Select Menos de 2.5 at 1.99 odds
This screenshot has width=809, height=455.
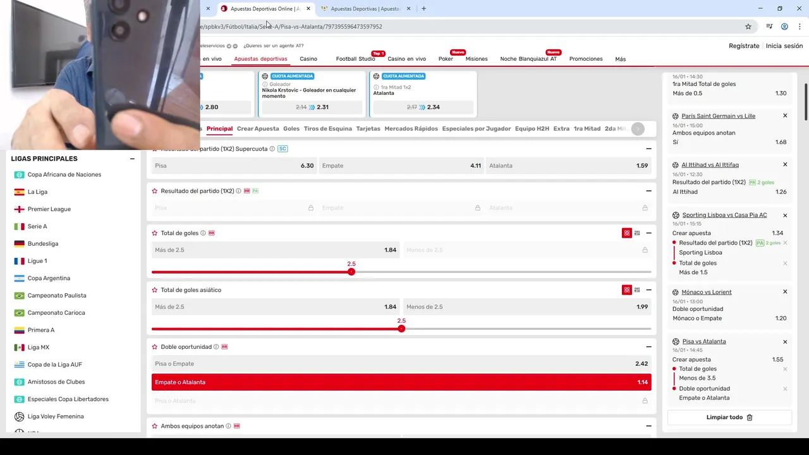[x=527, y=307]
